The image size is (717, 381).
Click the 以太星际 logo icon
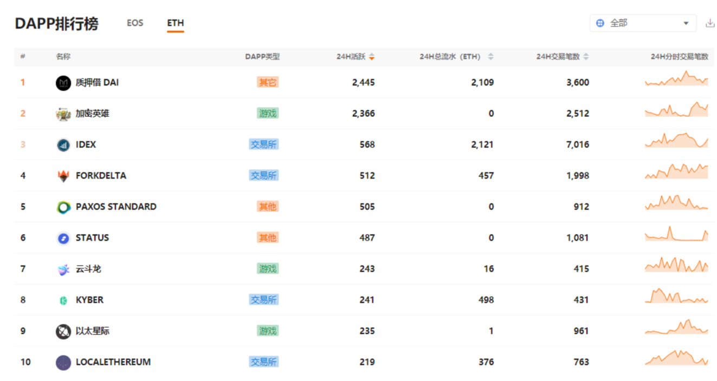63,331
